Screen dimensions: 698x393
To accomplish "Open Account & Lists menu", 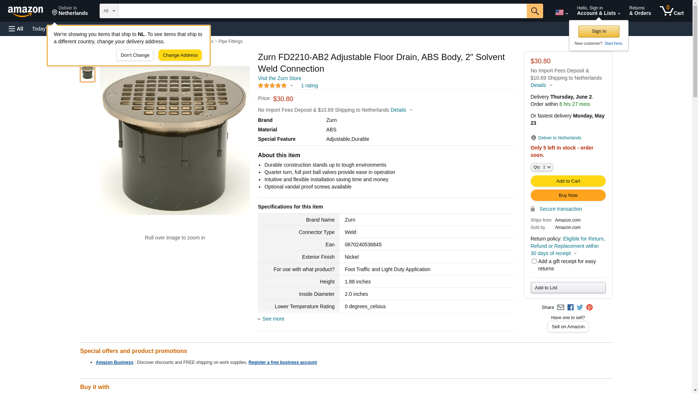I will [598, 11].
